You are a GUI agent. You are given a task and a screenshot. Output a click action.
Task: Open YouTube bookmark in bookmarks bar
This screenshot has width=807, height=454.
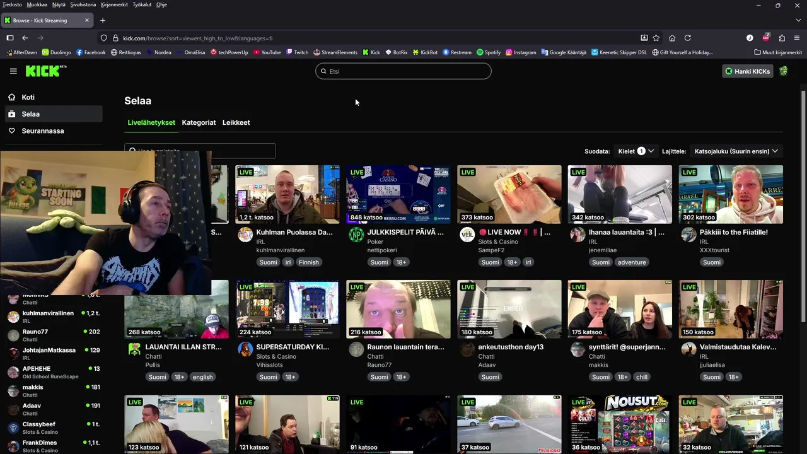click(x=267, y=52)
